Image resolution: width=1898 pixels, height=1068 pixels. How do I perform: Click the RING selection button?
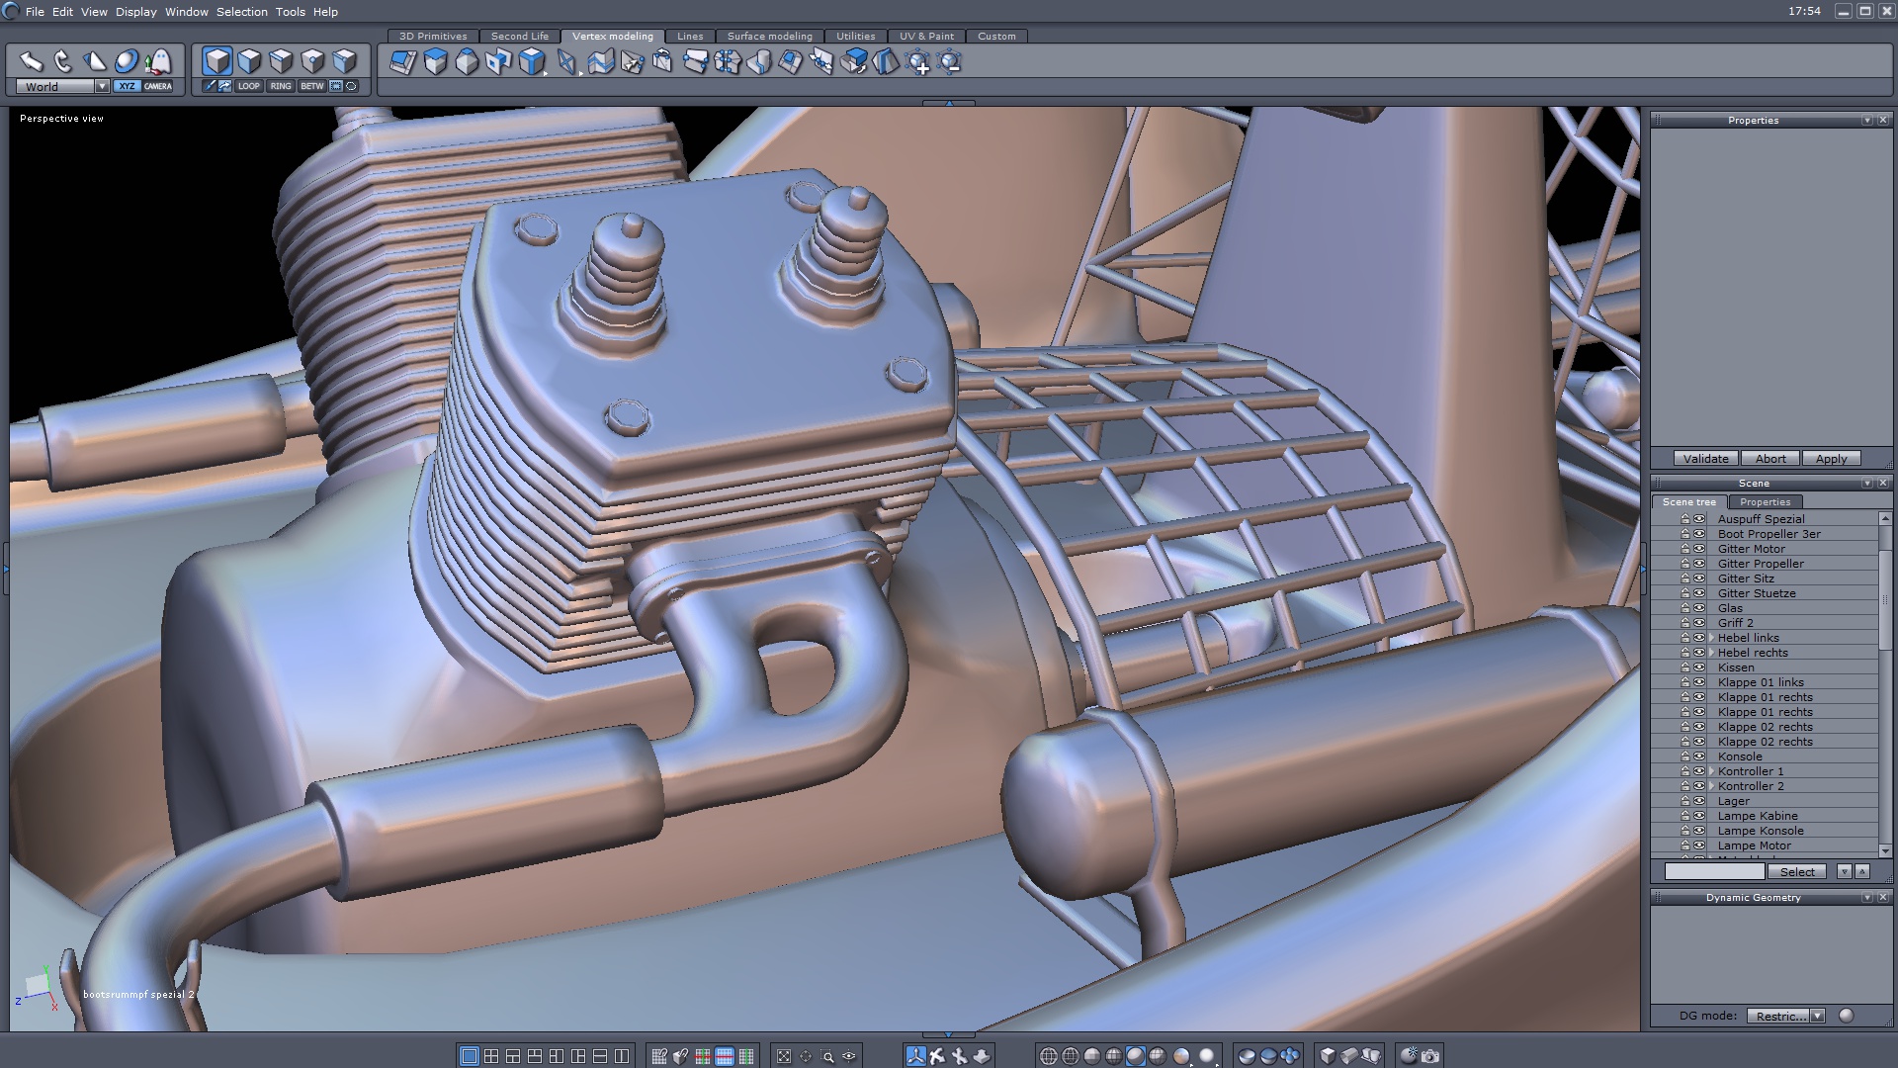(x=281, y=86)
